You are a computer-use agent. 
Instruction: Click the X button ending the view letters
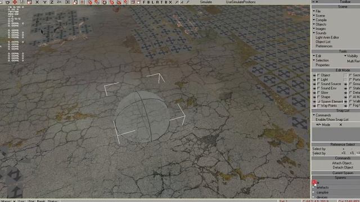click(x=170, y=2)
